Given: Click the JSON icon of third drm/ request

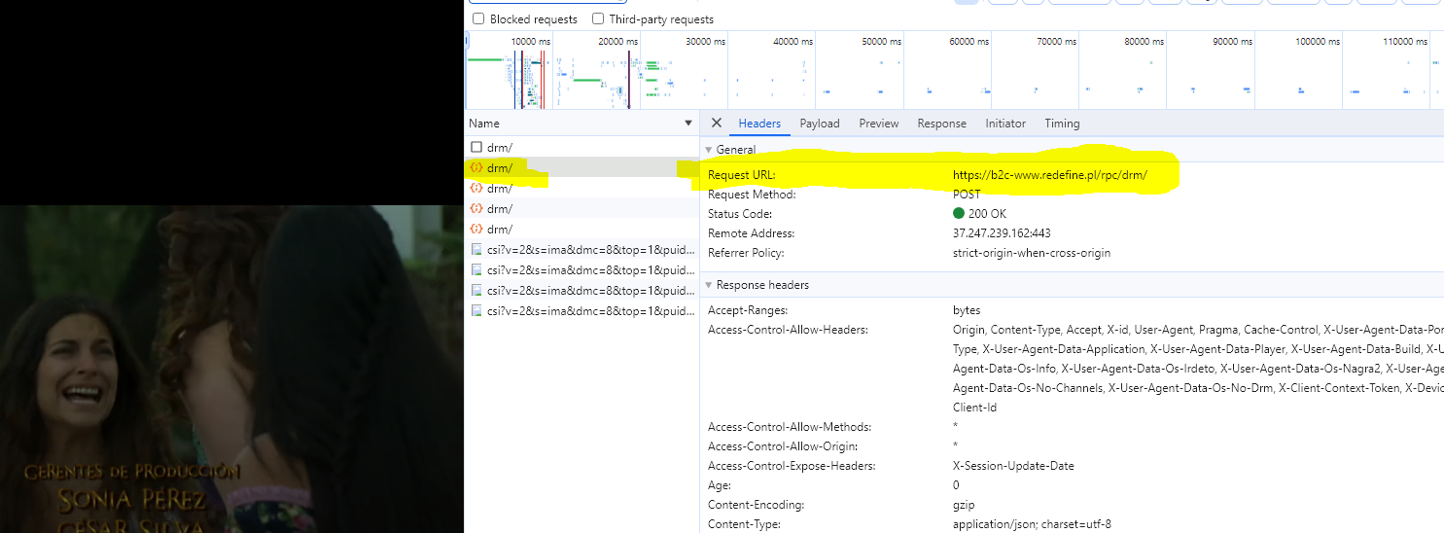Looking at the screenshot, I should [x=476, y=188].
